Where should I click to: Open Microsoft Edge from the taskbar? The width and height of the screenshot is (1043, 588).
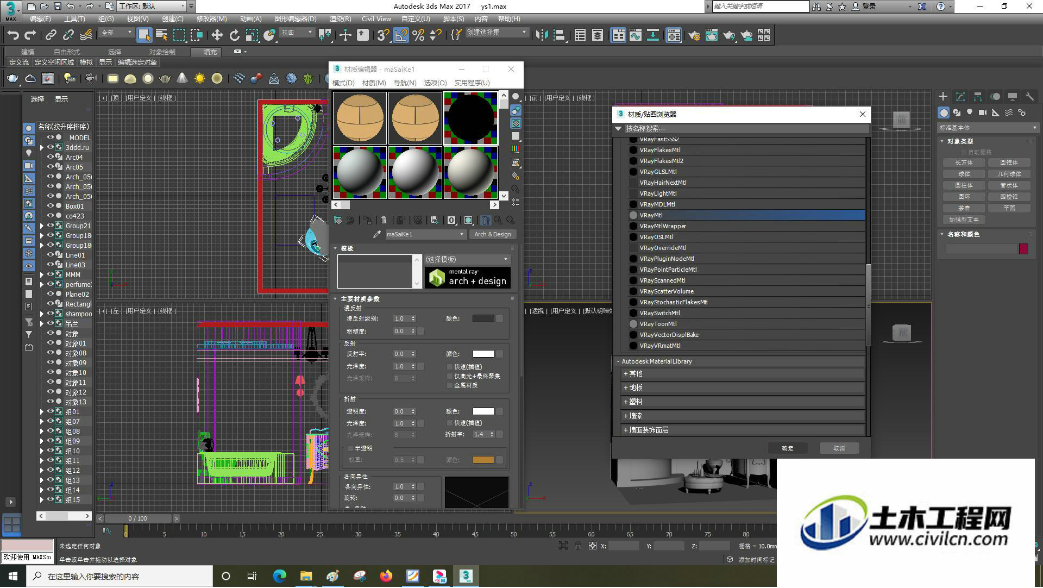coord(279,576)
